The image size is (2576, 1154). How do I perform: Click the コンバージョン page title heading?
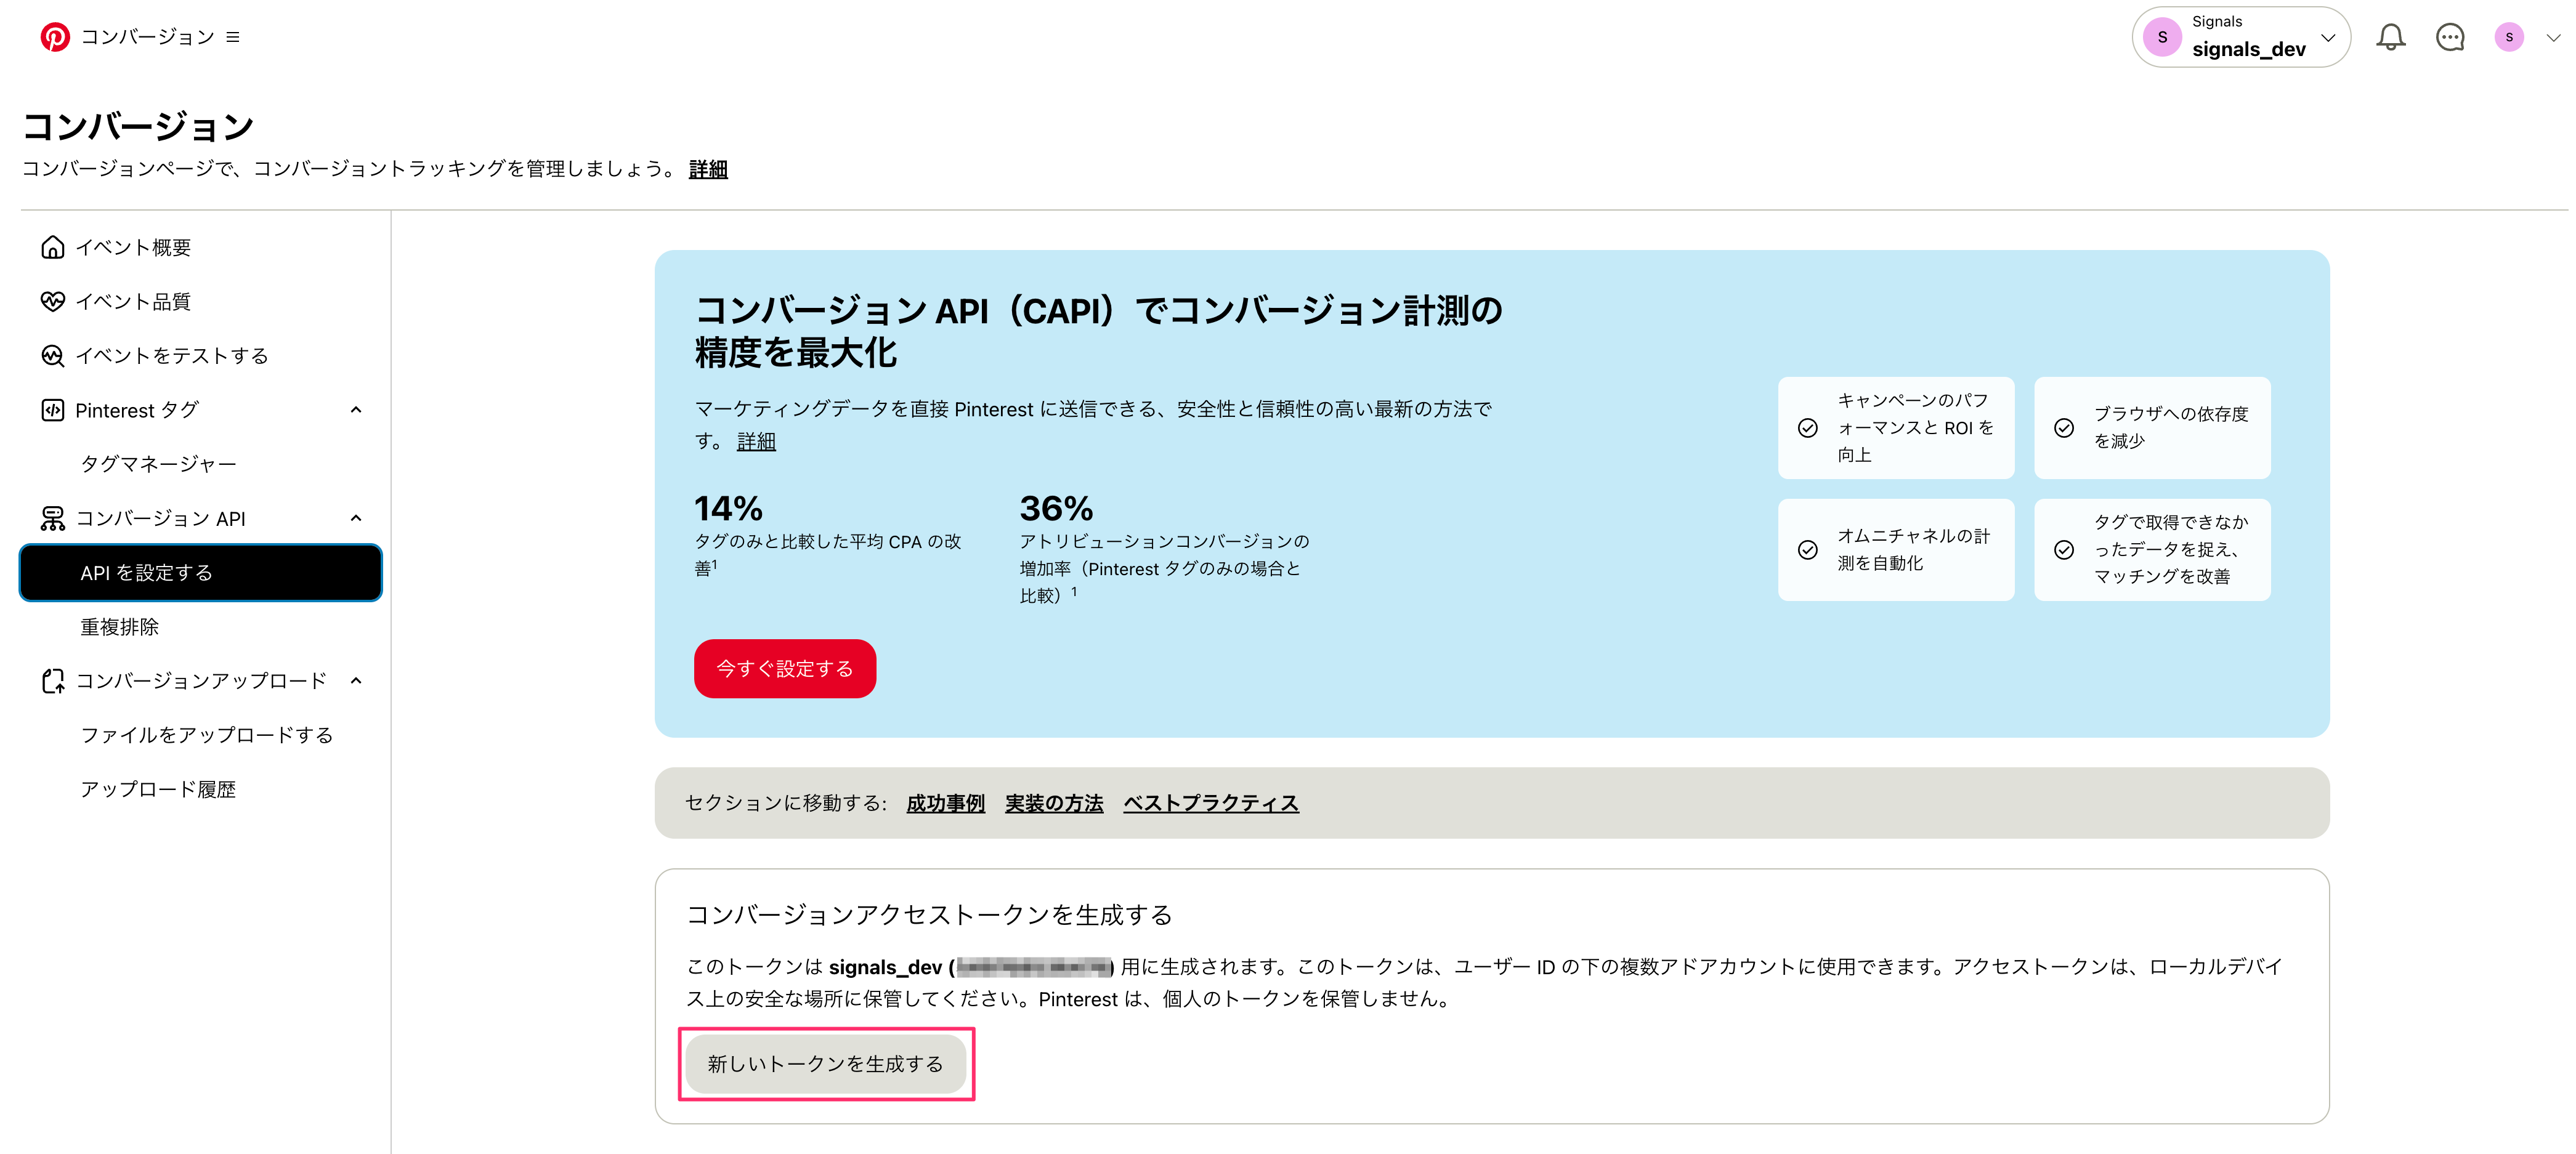138,126
